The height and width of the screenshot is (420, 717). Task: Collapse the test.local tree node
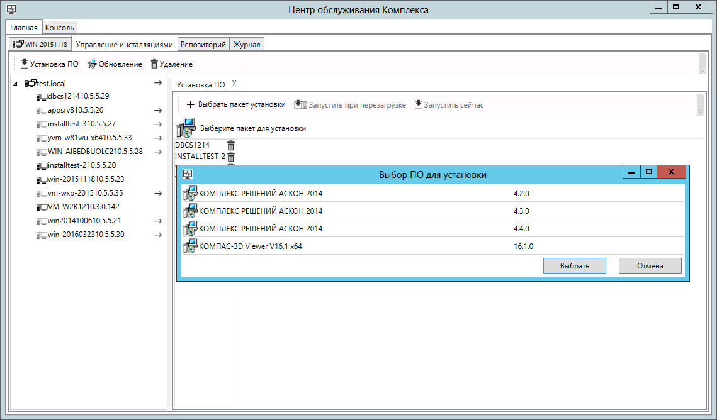click(x=15, y=84)
